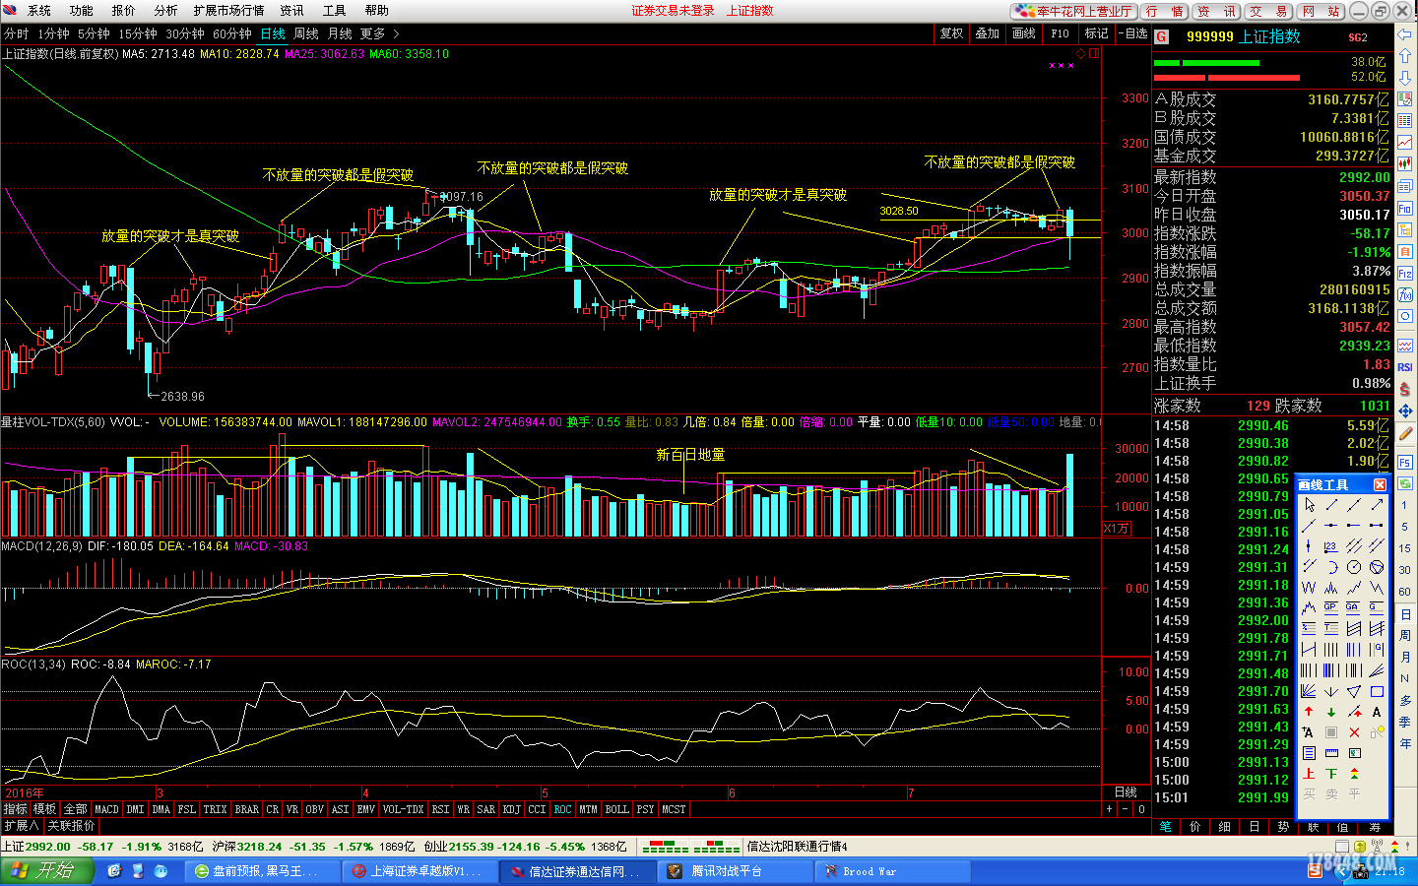The image size is (1418, 886).
Task: Select the green 下 marker tool
Action: point(1331,773)
